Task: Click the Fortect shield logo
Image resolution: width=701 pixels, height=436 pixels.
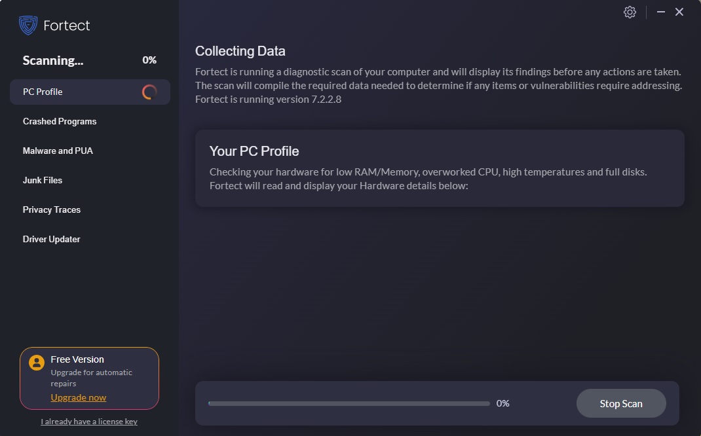Action: click(28, 25)
